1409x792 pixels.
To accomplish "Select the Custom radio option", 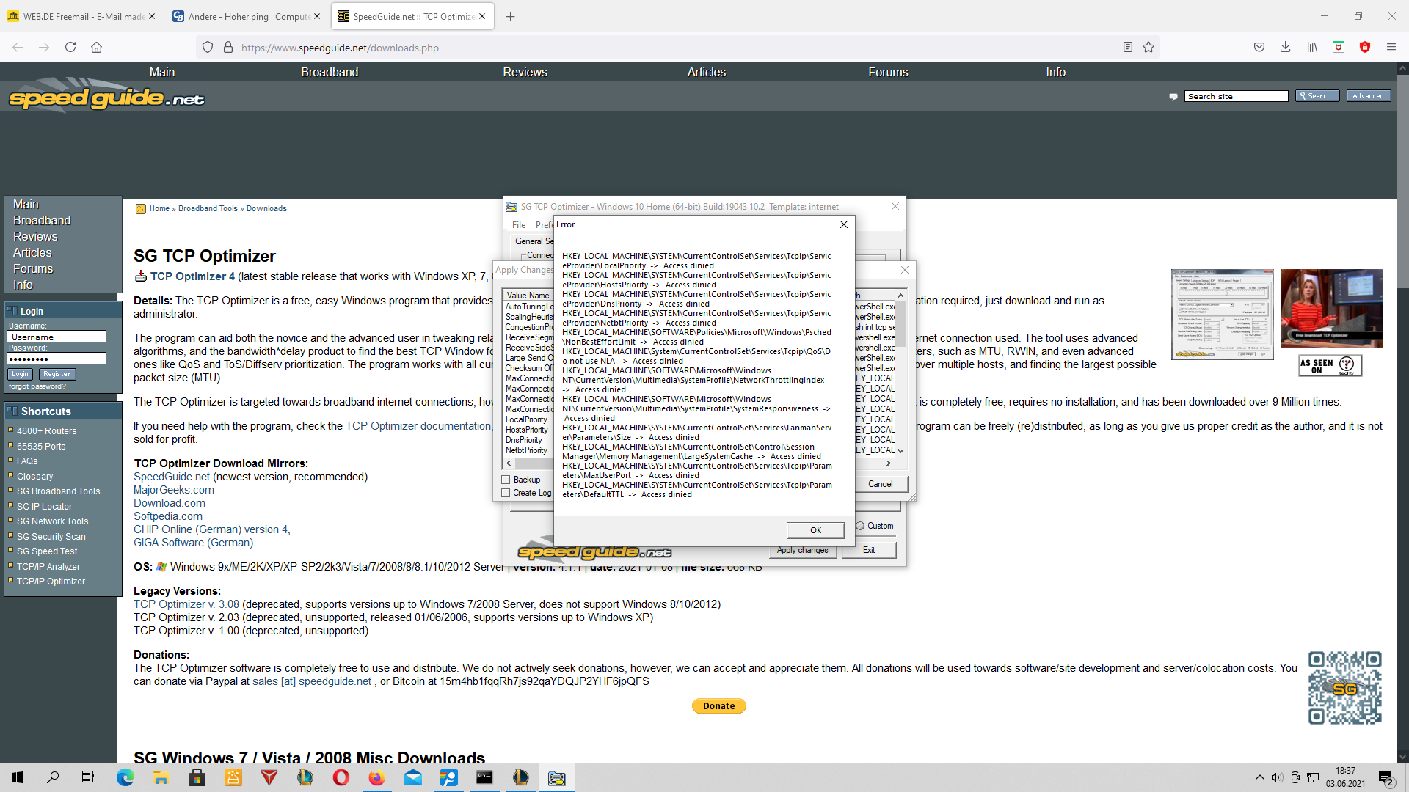I will (x=860, y=526).
